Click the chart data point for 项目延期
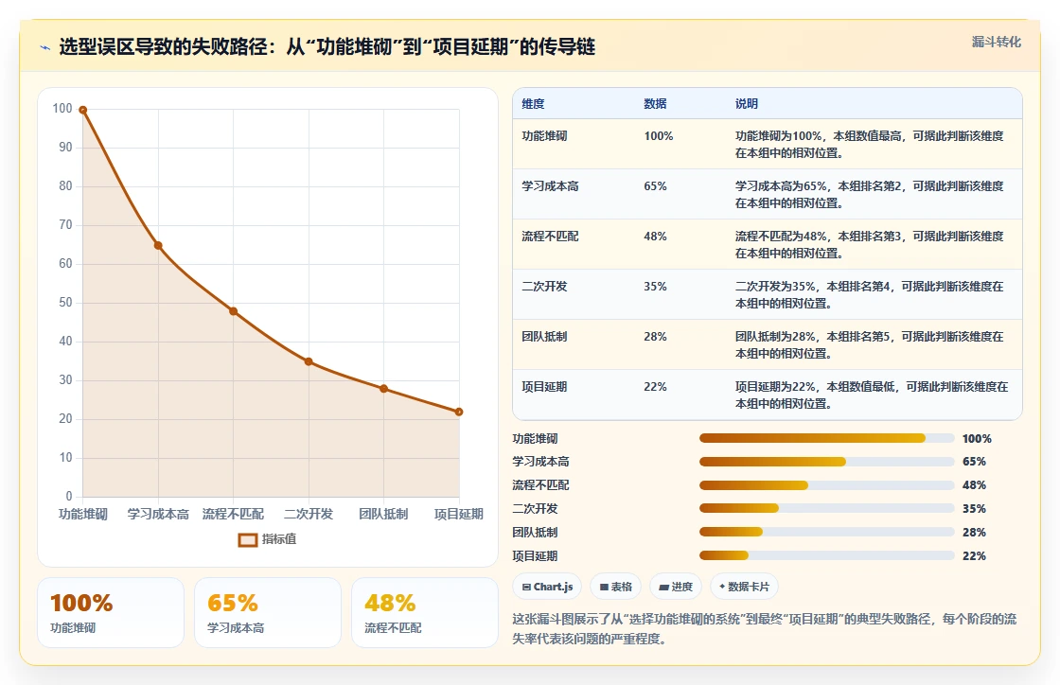Image resolution: width=1060 pixels, height=685 pixels. pyautogui.click(x=459, y=412)
